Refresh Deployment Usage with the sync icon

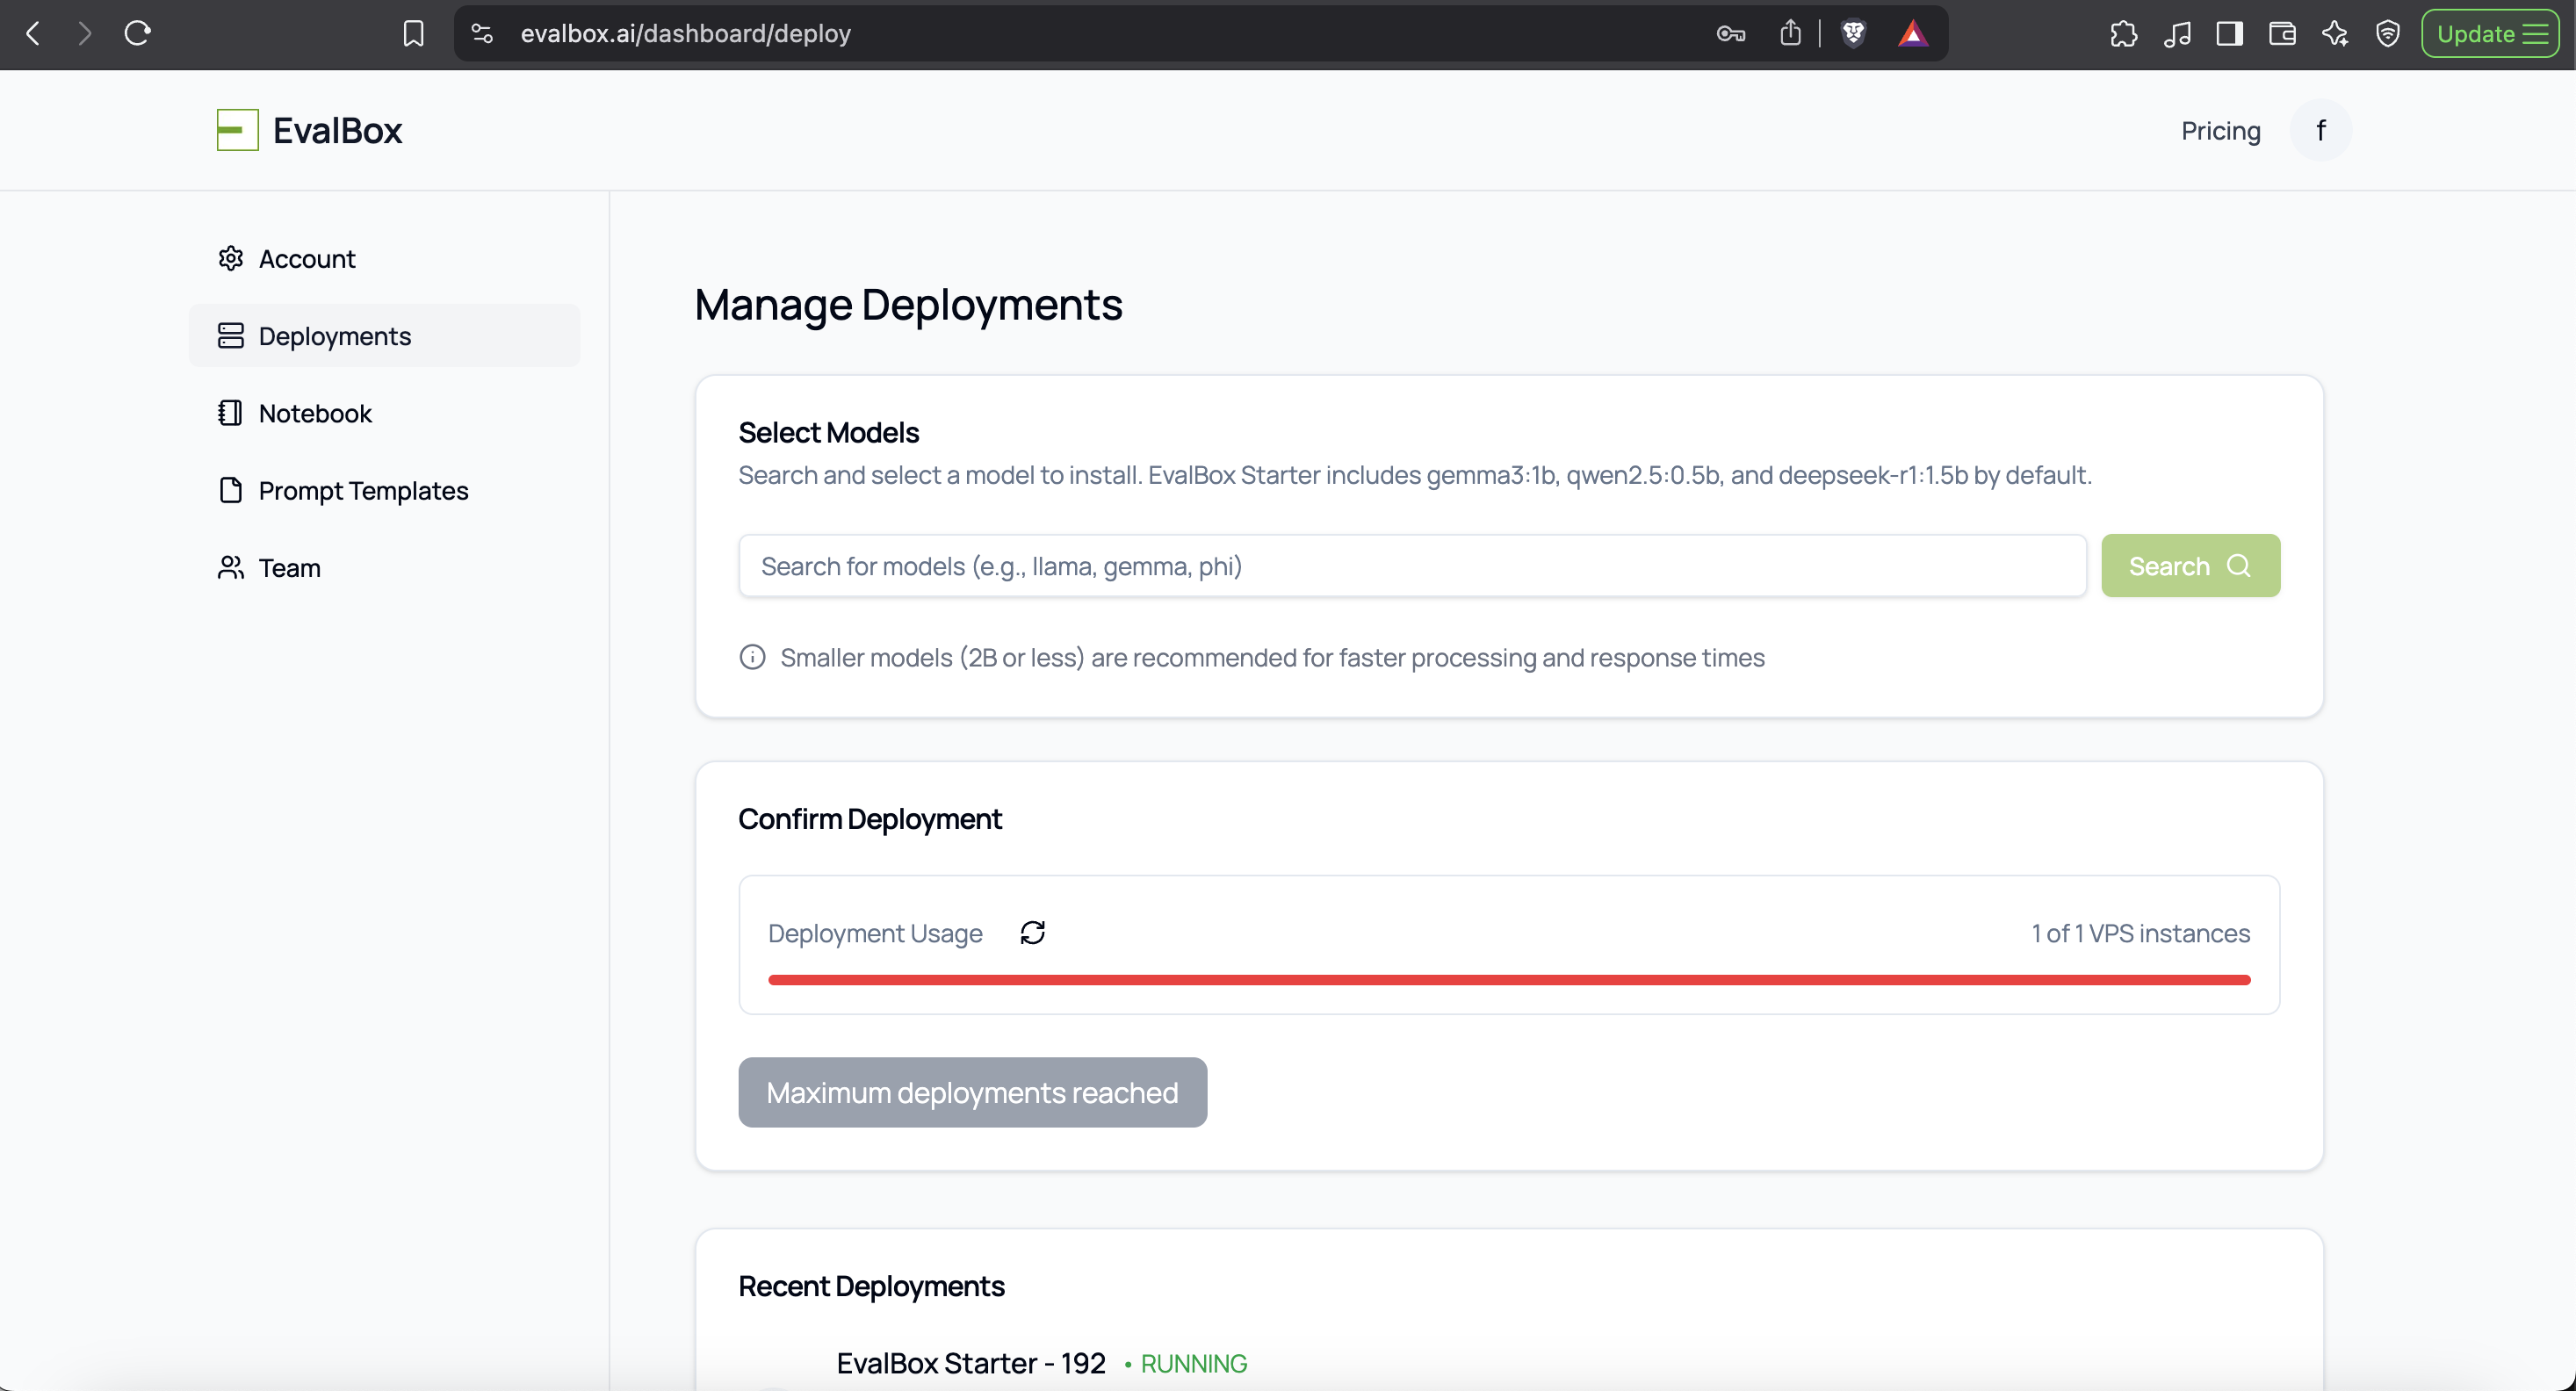click(1032, 933)
